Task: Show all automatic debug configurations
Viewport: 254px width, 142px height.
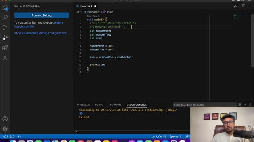Action: click(x=41, y=33)
